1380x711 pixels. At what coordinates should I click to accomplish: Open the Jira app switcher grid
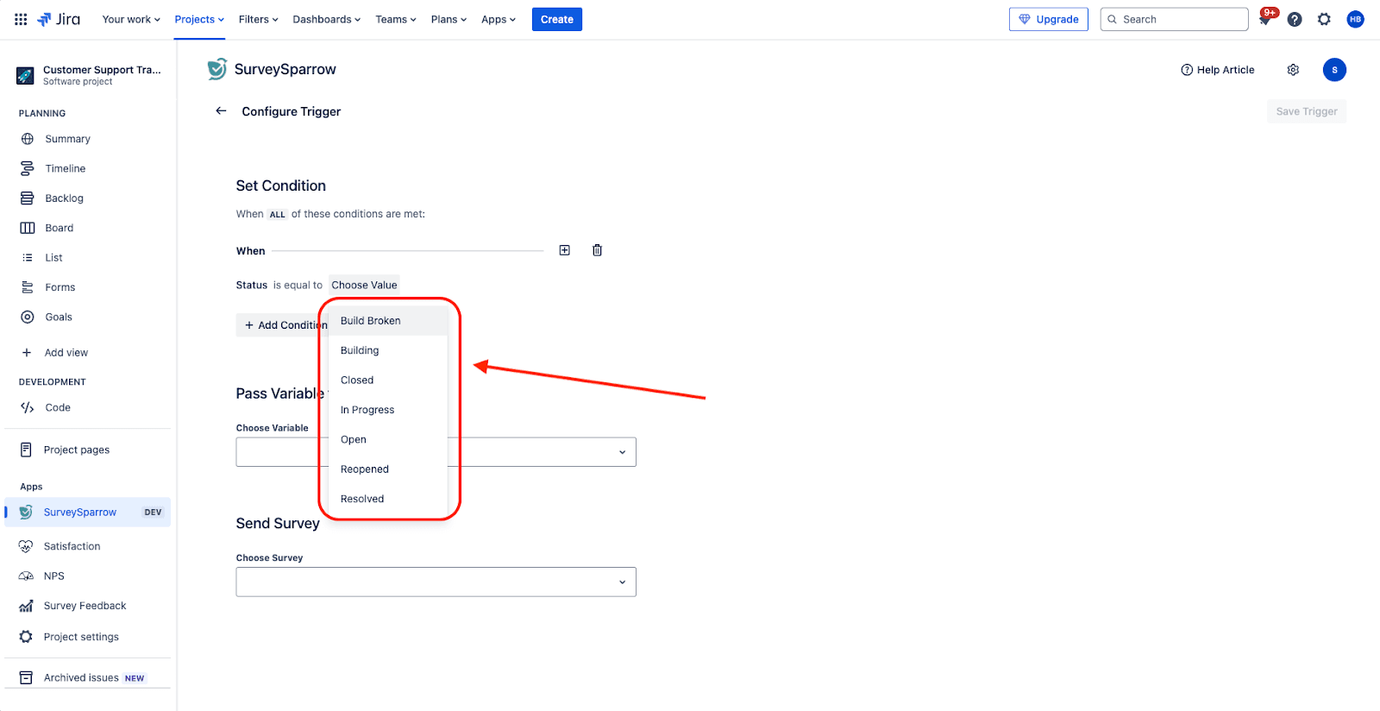[21, 19]
